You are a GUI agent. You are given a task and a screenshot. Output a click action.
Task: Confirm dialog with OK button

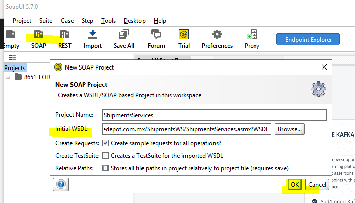(295, 185)
